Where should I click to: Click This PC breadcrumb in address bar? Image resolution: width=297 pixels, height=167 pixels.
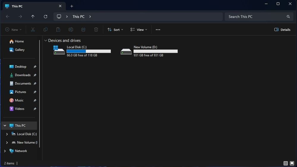pos(78,17)
